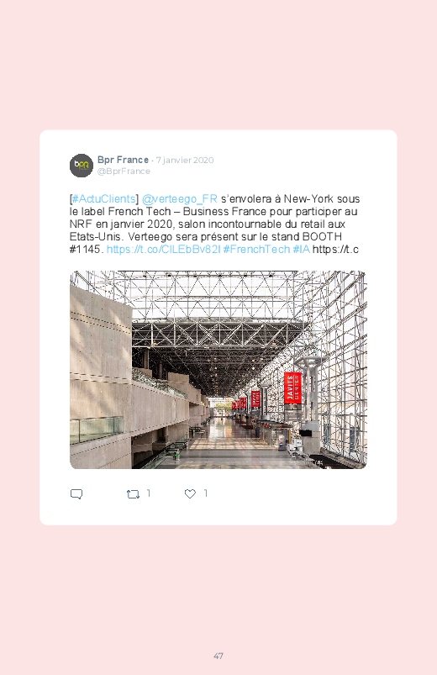Enlarge the Javits Center hall photo
The image size is (437, 675).
click(x=218, y=370)
